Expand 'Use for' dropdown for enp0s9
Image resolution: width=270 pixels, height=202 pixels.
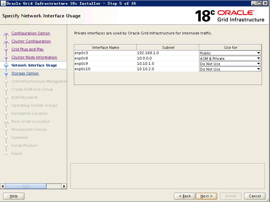coord(258,64)
